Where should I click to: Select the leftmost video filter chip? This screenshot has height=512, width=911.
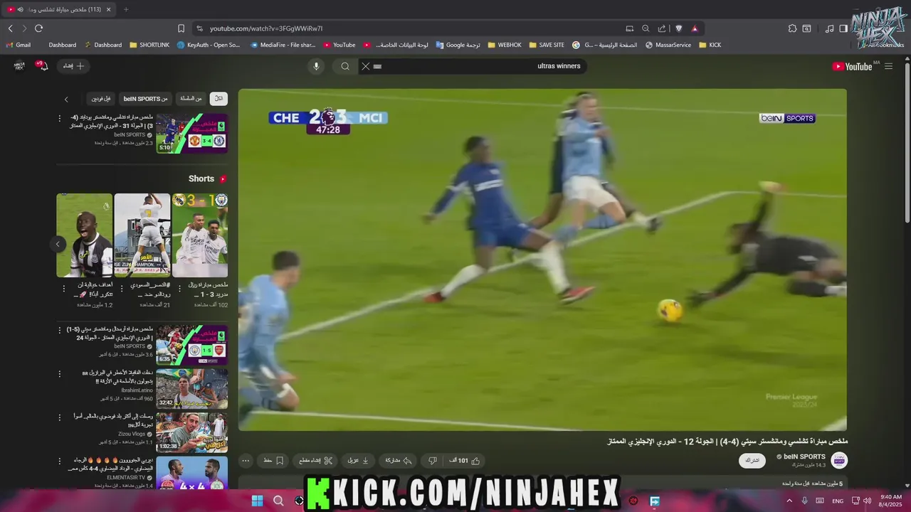coord(101,99)
